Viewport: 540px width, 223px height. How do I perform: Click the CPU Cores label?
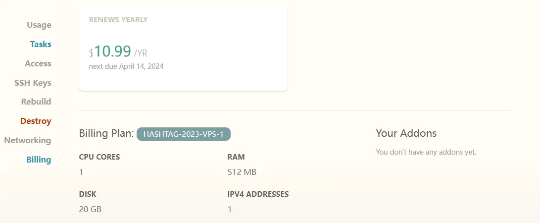[99, 157]
